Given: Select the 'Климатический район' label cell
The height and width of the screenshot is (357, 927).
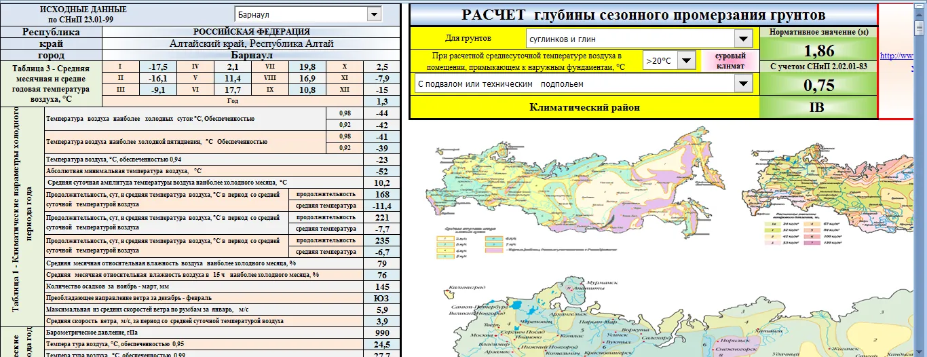Looking at the screenshot, I should (x=585, y=107).
